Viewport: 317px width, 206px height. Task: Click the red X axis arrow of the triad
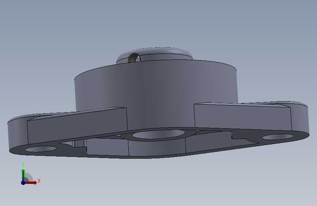pyautogui.click(x=30, y=183)
